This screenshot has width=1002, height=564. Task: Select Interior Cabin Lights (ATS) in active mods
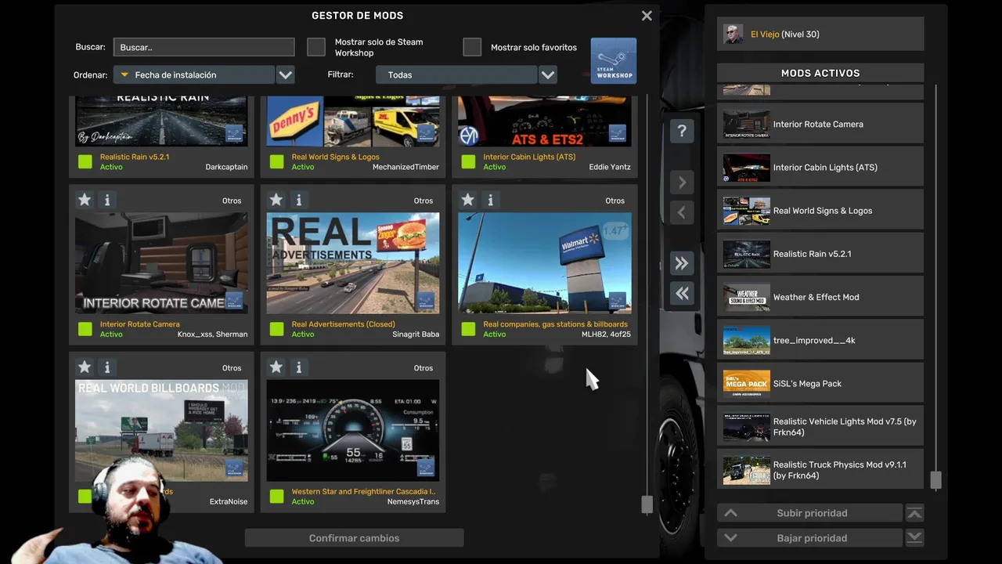820,167
